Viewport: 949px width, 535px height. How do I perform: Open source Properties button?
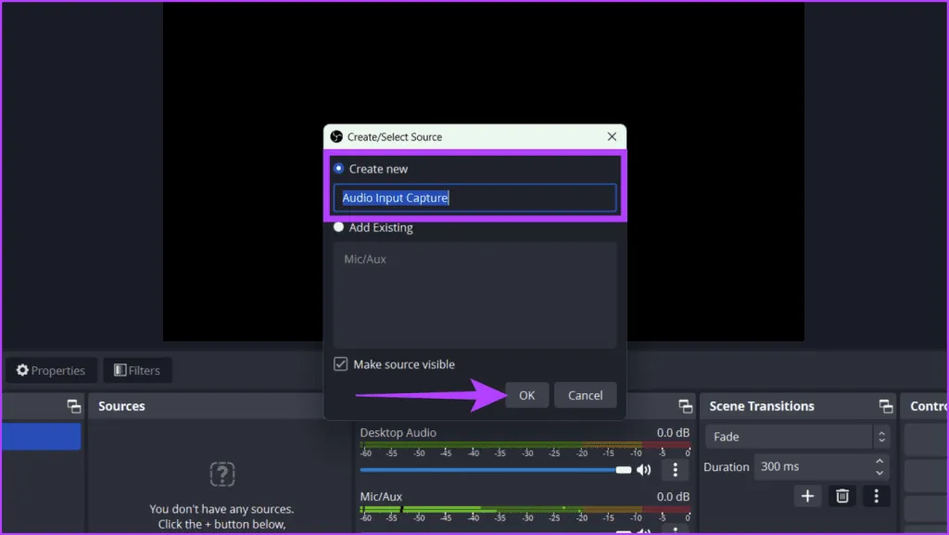pyautogui.click(x=51, y=371)
